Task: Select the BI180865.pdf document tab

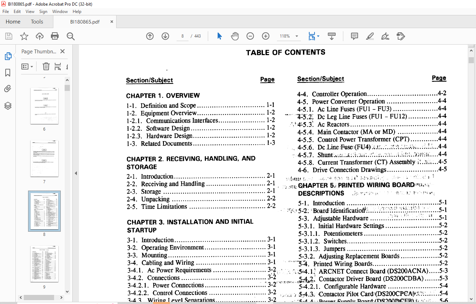Action: pos(85,22)
